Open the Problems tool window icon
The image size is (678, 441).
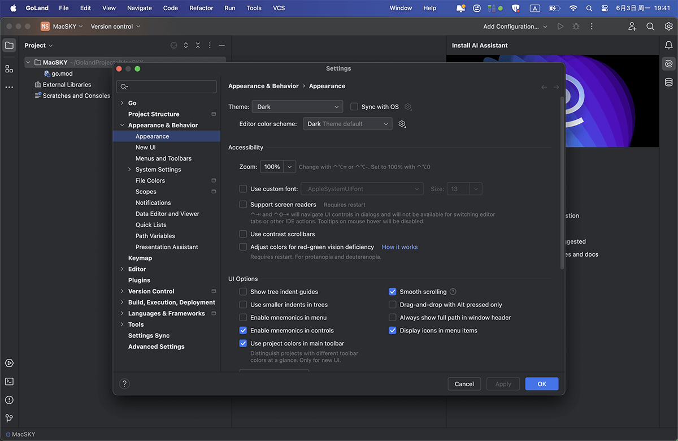[9, 400]
